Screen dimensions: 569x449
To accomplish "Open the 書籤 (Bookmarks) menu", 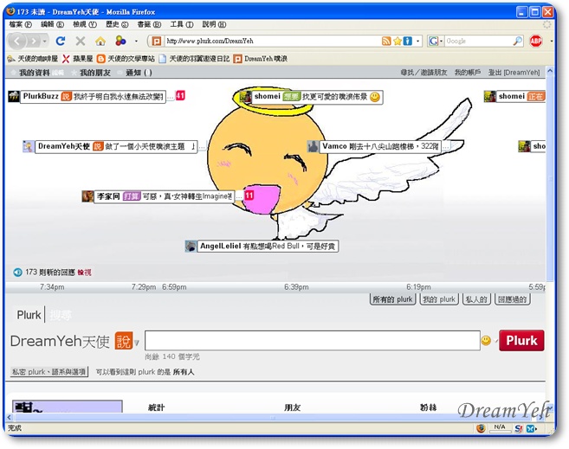I will [x=149, y=24].
